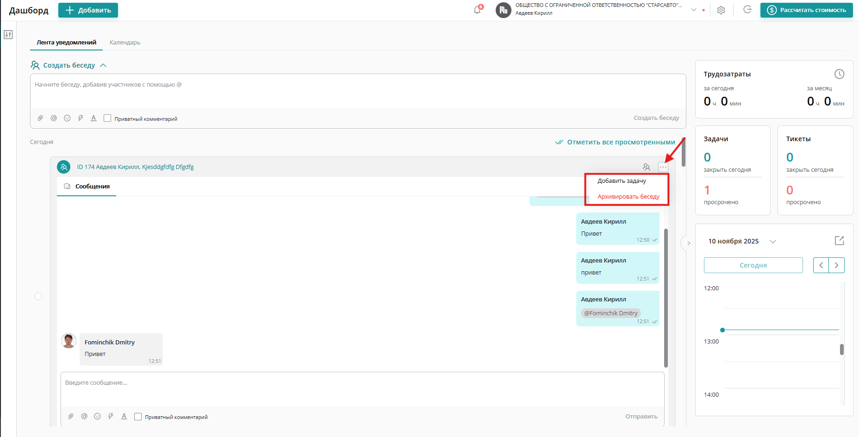The width and height of the screenshot is (859, 437).
Task: Insert emoji in the reply message box
Action: coord(97,417)
